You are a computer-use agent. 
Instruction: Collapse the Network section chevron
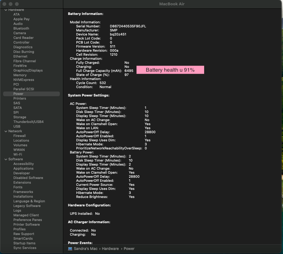(x=6, y=131)
